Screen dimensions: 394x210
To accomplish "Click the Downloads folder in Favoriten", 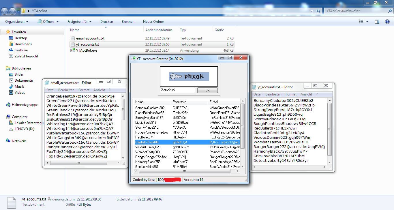I will coord(23,44).
